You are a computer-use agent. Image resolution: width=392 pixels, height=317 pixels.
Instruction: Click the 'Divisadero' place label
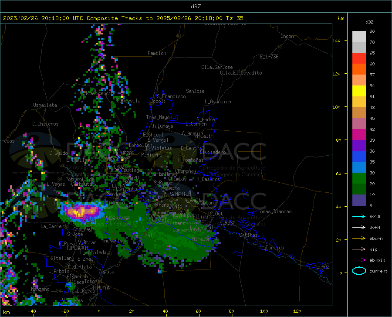tap(213, 152)
